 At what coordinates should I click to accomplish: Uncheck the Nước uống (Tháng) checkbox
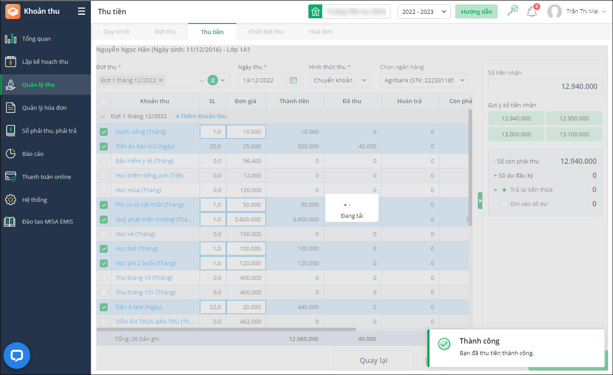[104, 132]
